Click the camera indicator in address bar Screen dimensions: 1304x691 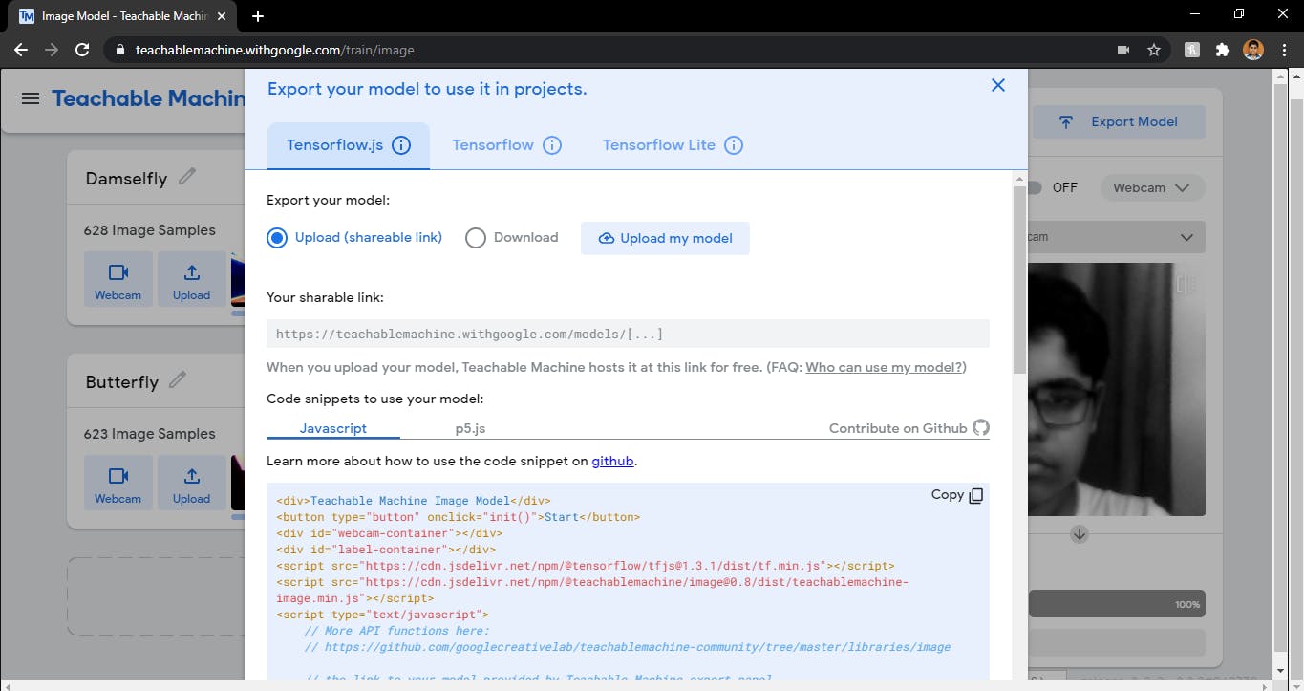pos(1122,50)
